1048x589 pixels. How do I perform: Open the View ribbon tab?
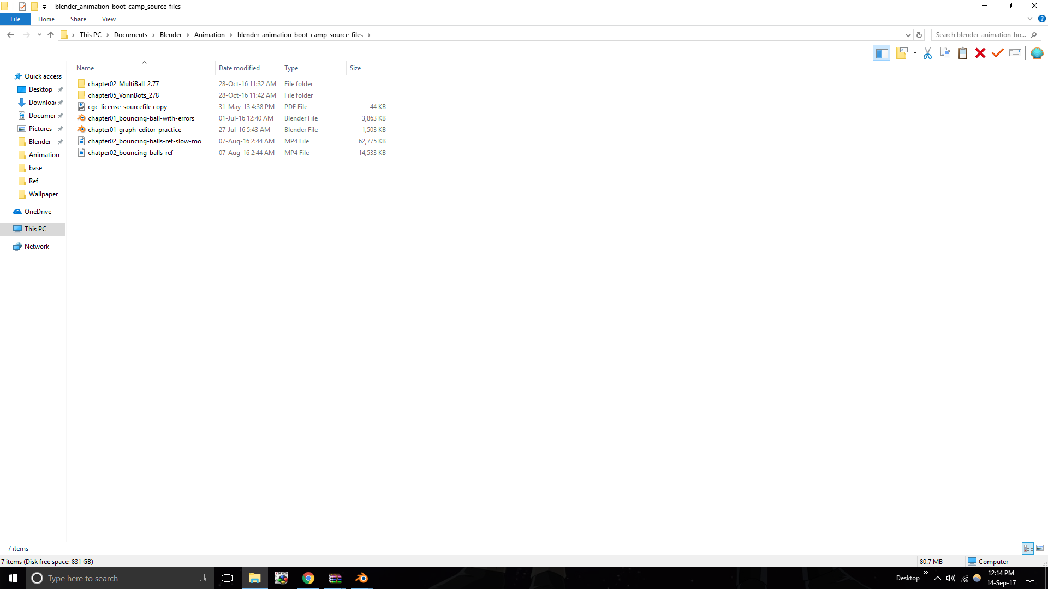click(x=109, y=19)
